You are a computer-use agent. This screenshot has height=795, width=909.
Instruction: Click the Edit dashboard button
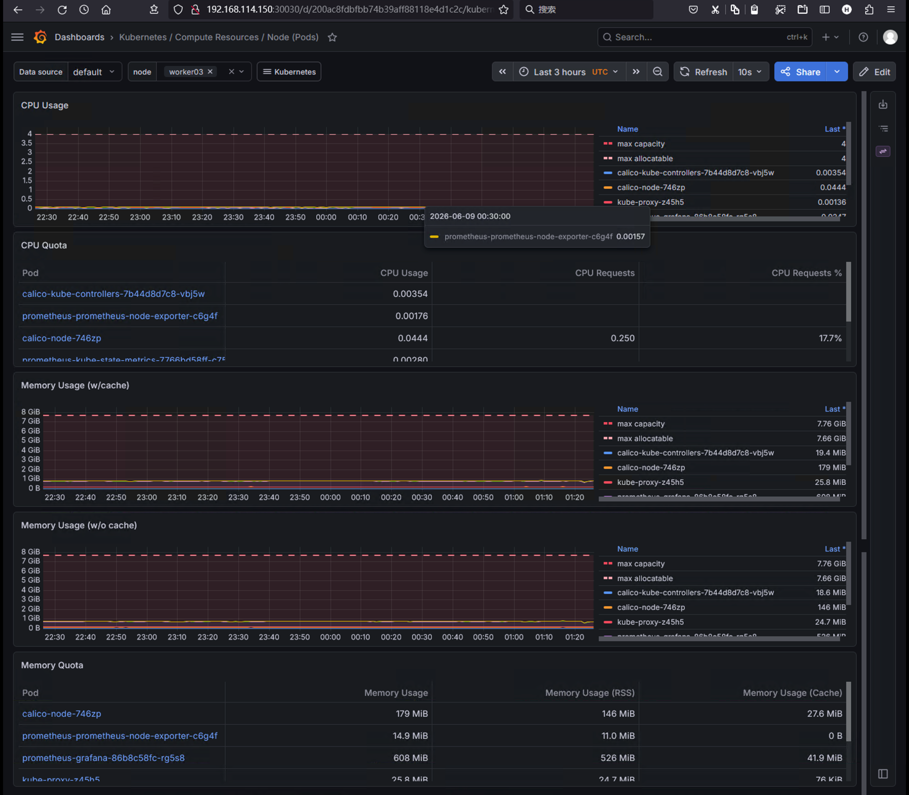pos(874,72)
